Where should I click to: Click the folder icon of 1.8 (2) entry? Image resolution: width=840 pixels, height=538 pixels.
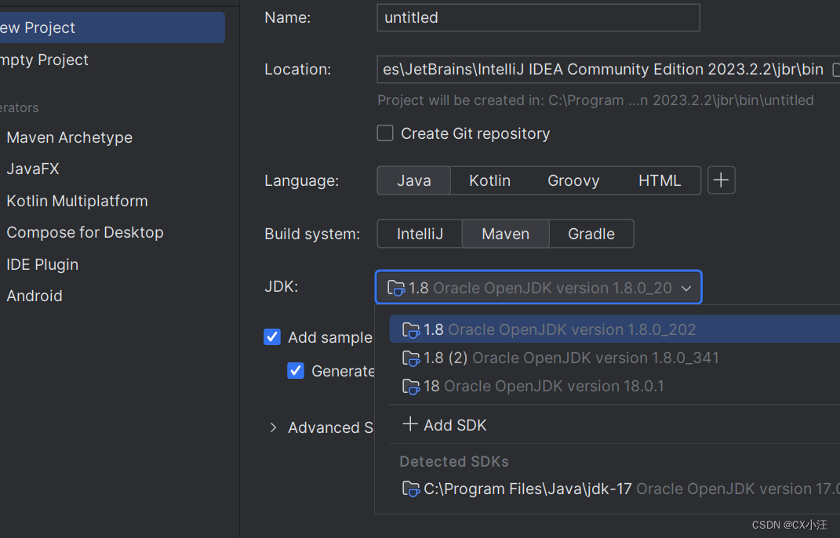[411, 358]
